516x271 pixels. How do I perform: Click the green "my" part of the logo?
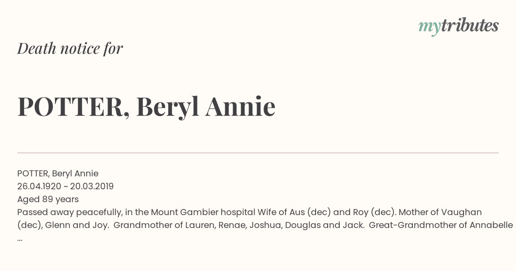429,27
